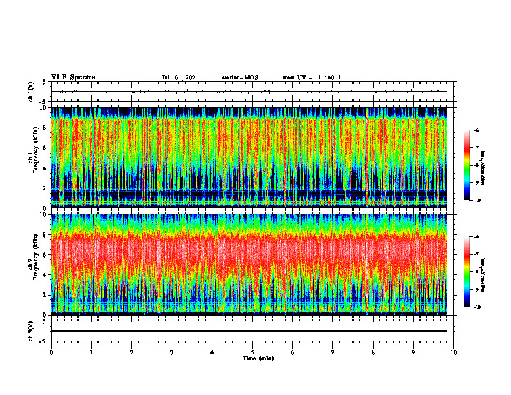Click the "VLF Spectra" plot title
The width and height of the screenshot is (511, 395).
point(73,77)
